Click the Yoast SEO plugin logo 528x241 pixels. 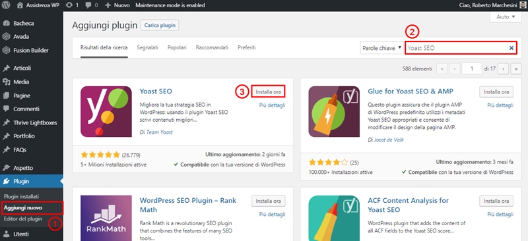pyautogui.click(x=106, y=111)
